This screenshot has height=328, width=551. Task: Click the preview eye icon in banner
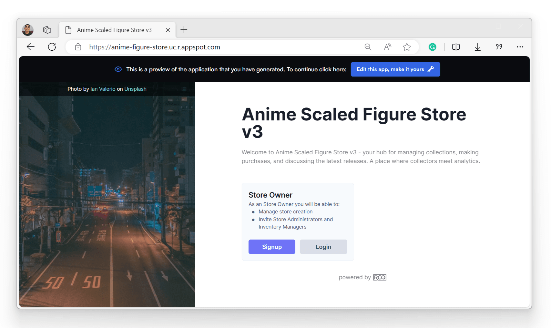pyautogui.click(x=118, y=69)
